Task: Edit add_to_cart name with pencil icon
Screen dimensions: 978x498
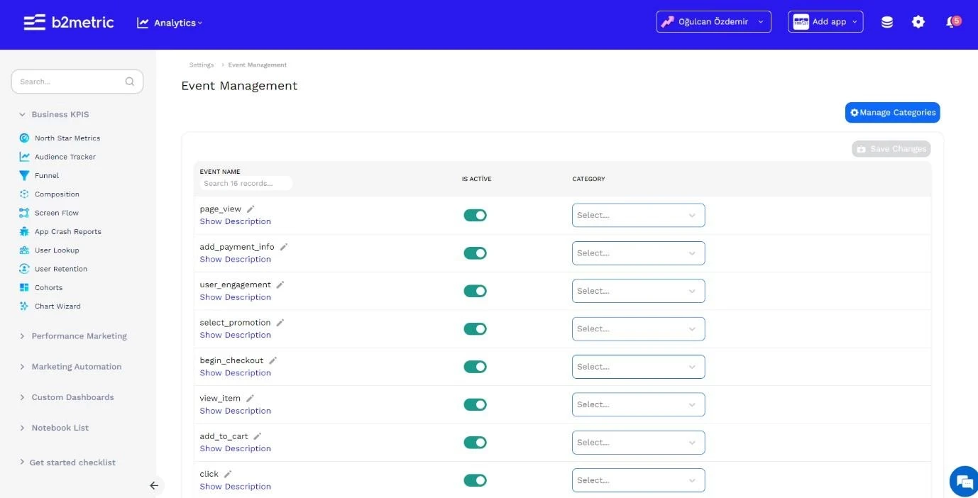Action: point(258,436)
